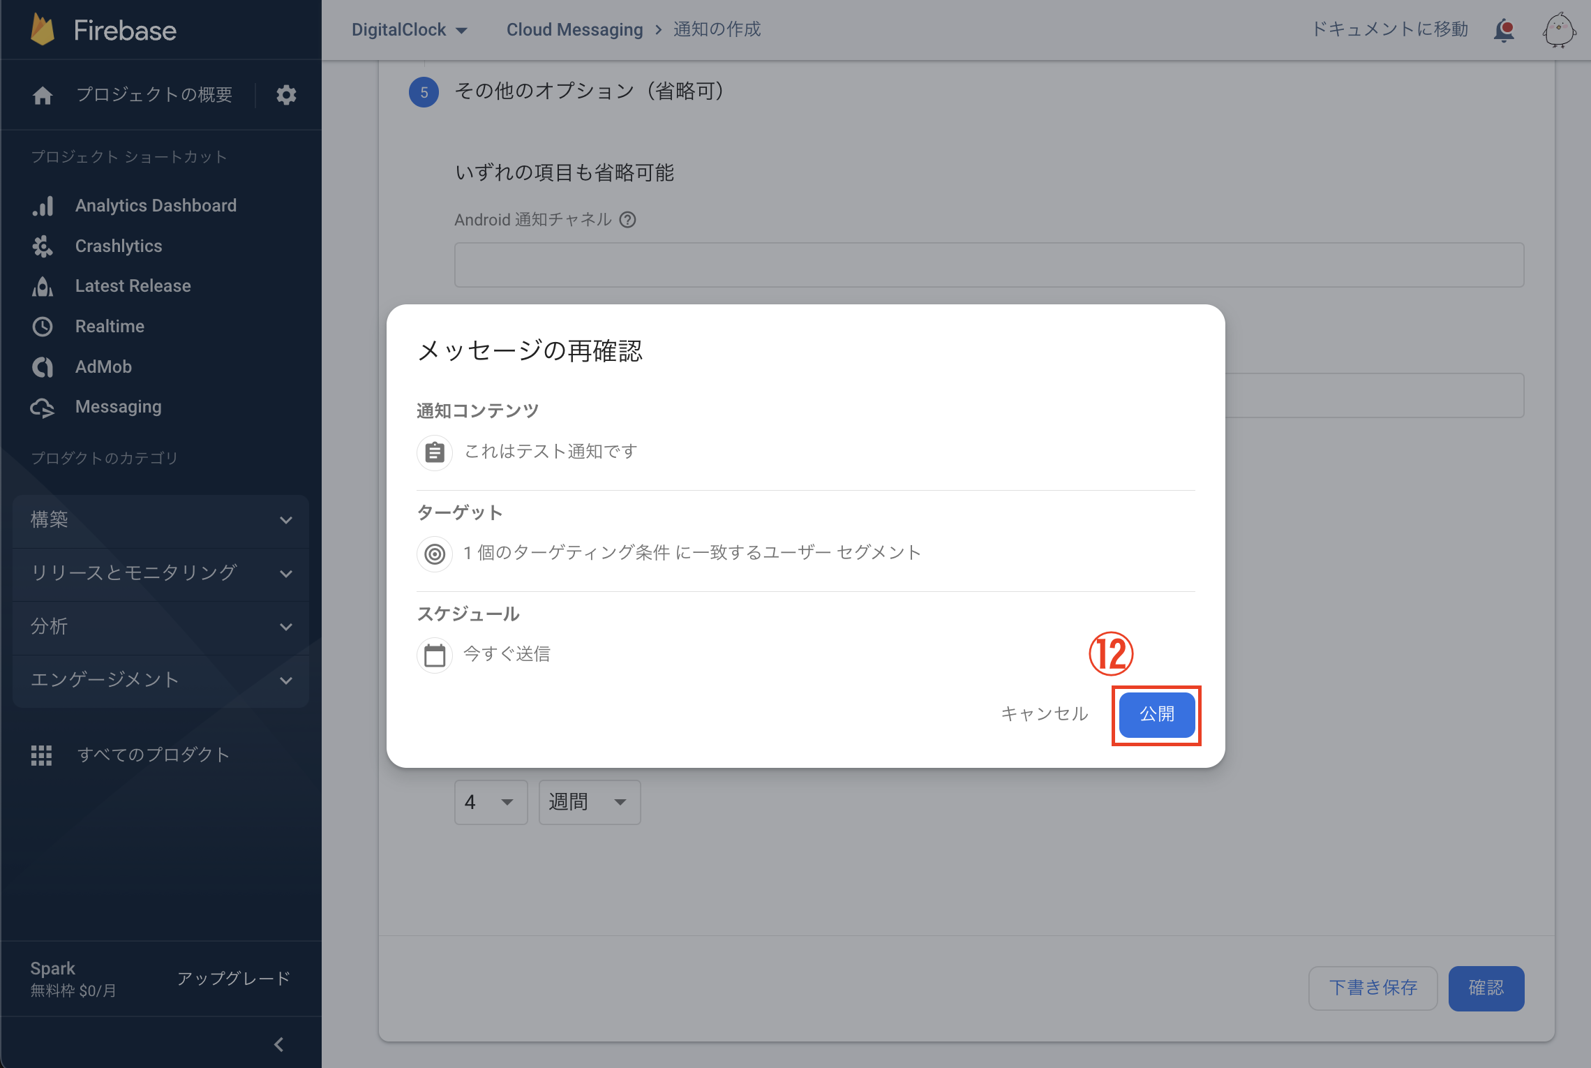Select the Realtime shortcut
This screenshot has height=1068, width=1591.
coord(109,326)
